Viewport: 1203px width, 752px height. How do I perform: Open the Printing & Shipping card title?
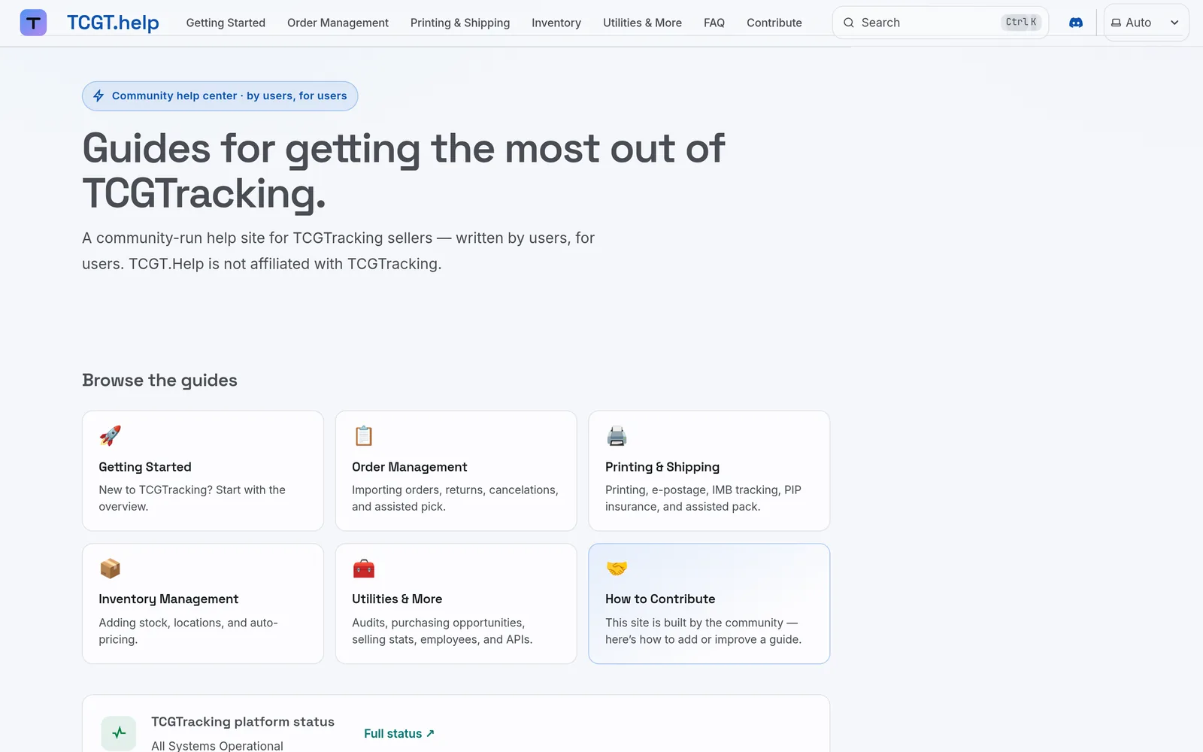(x=662, y=467)
